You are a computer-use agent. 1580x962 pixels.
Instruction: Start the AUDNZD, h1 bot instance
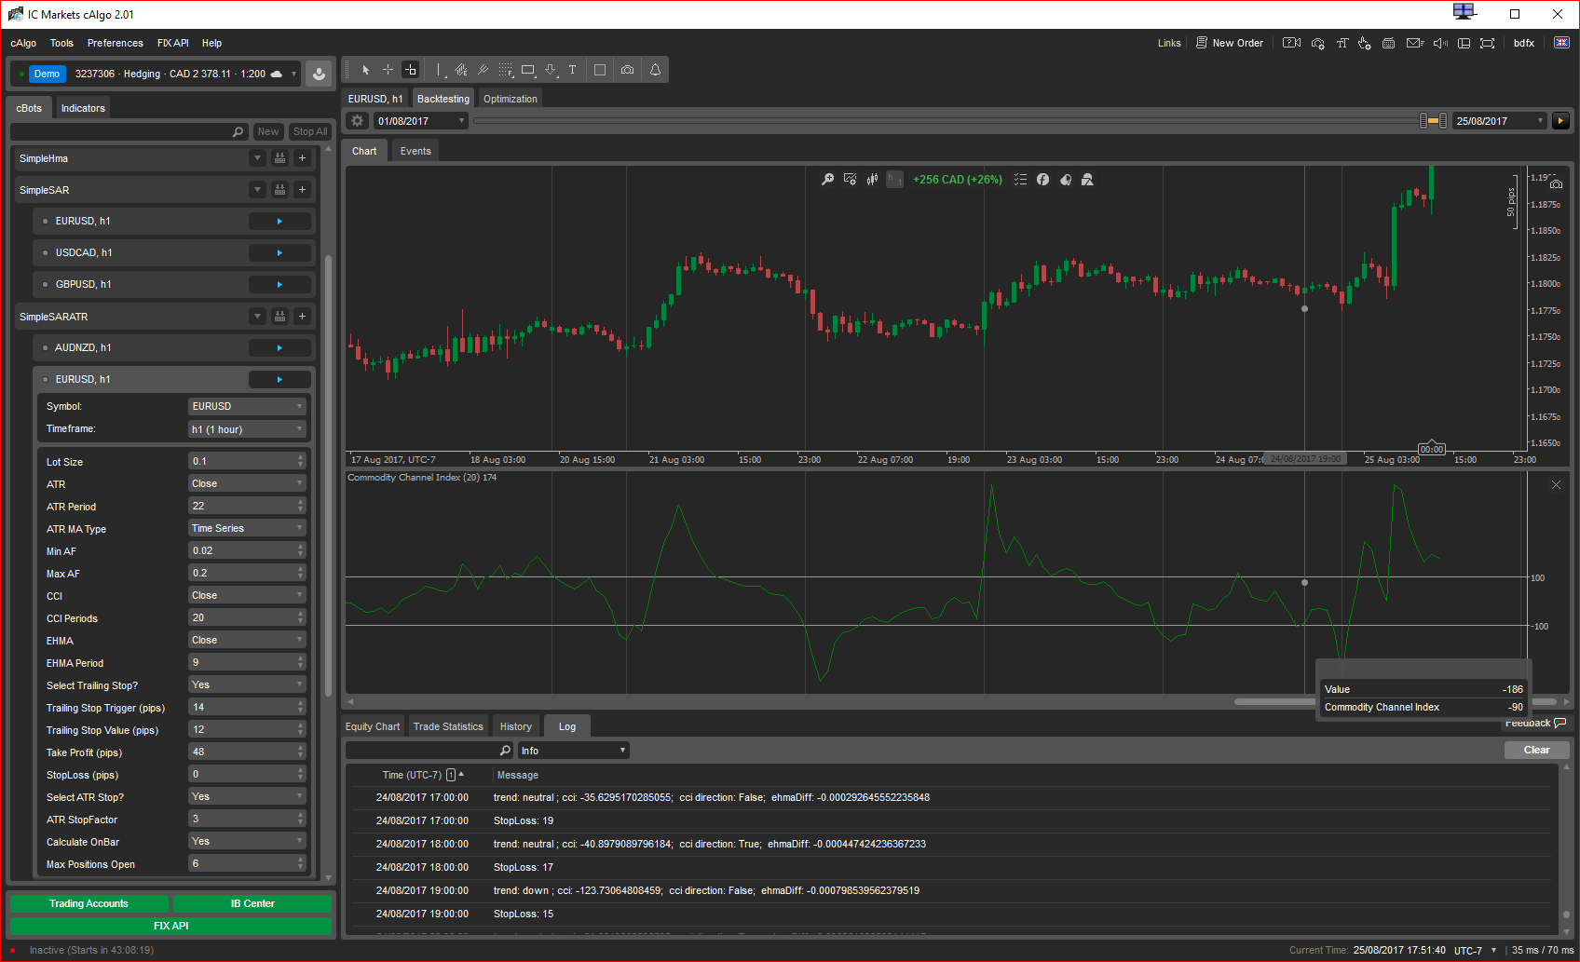point(279,347)
